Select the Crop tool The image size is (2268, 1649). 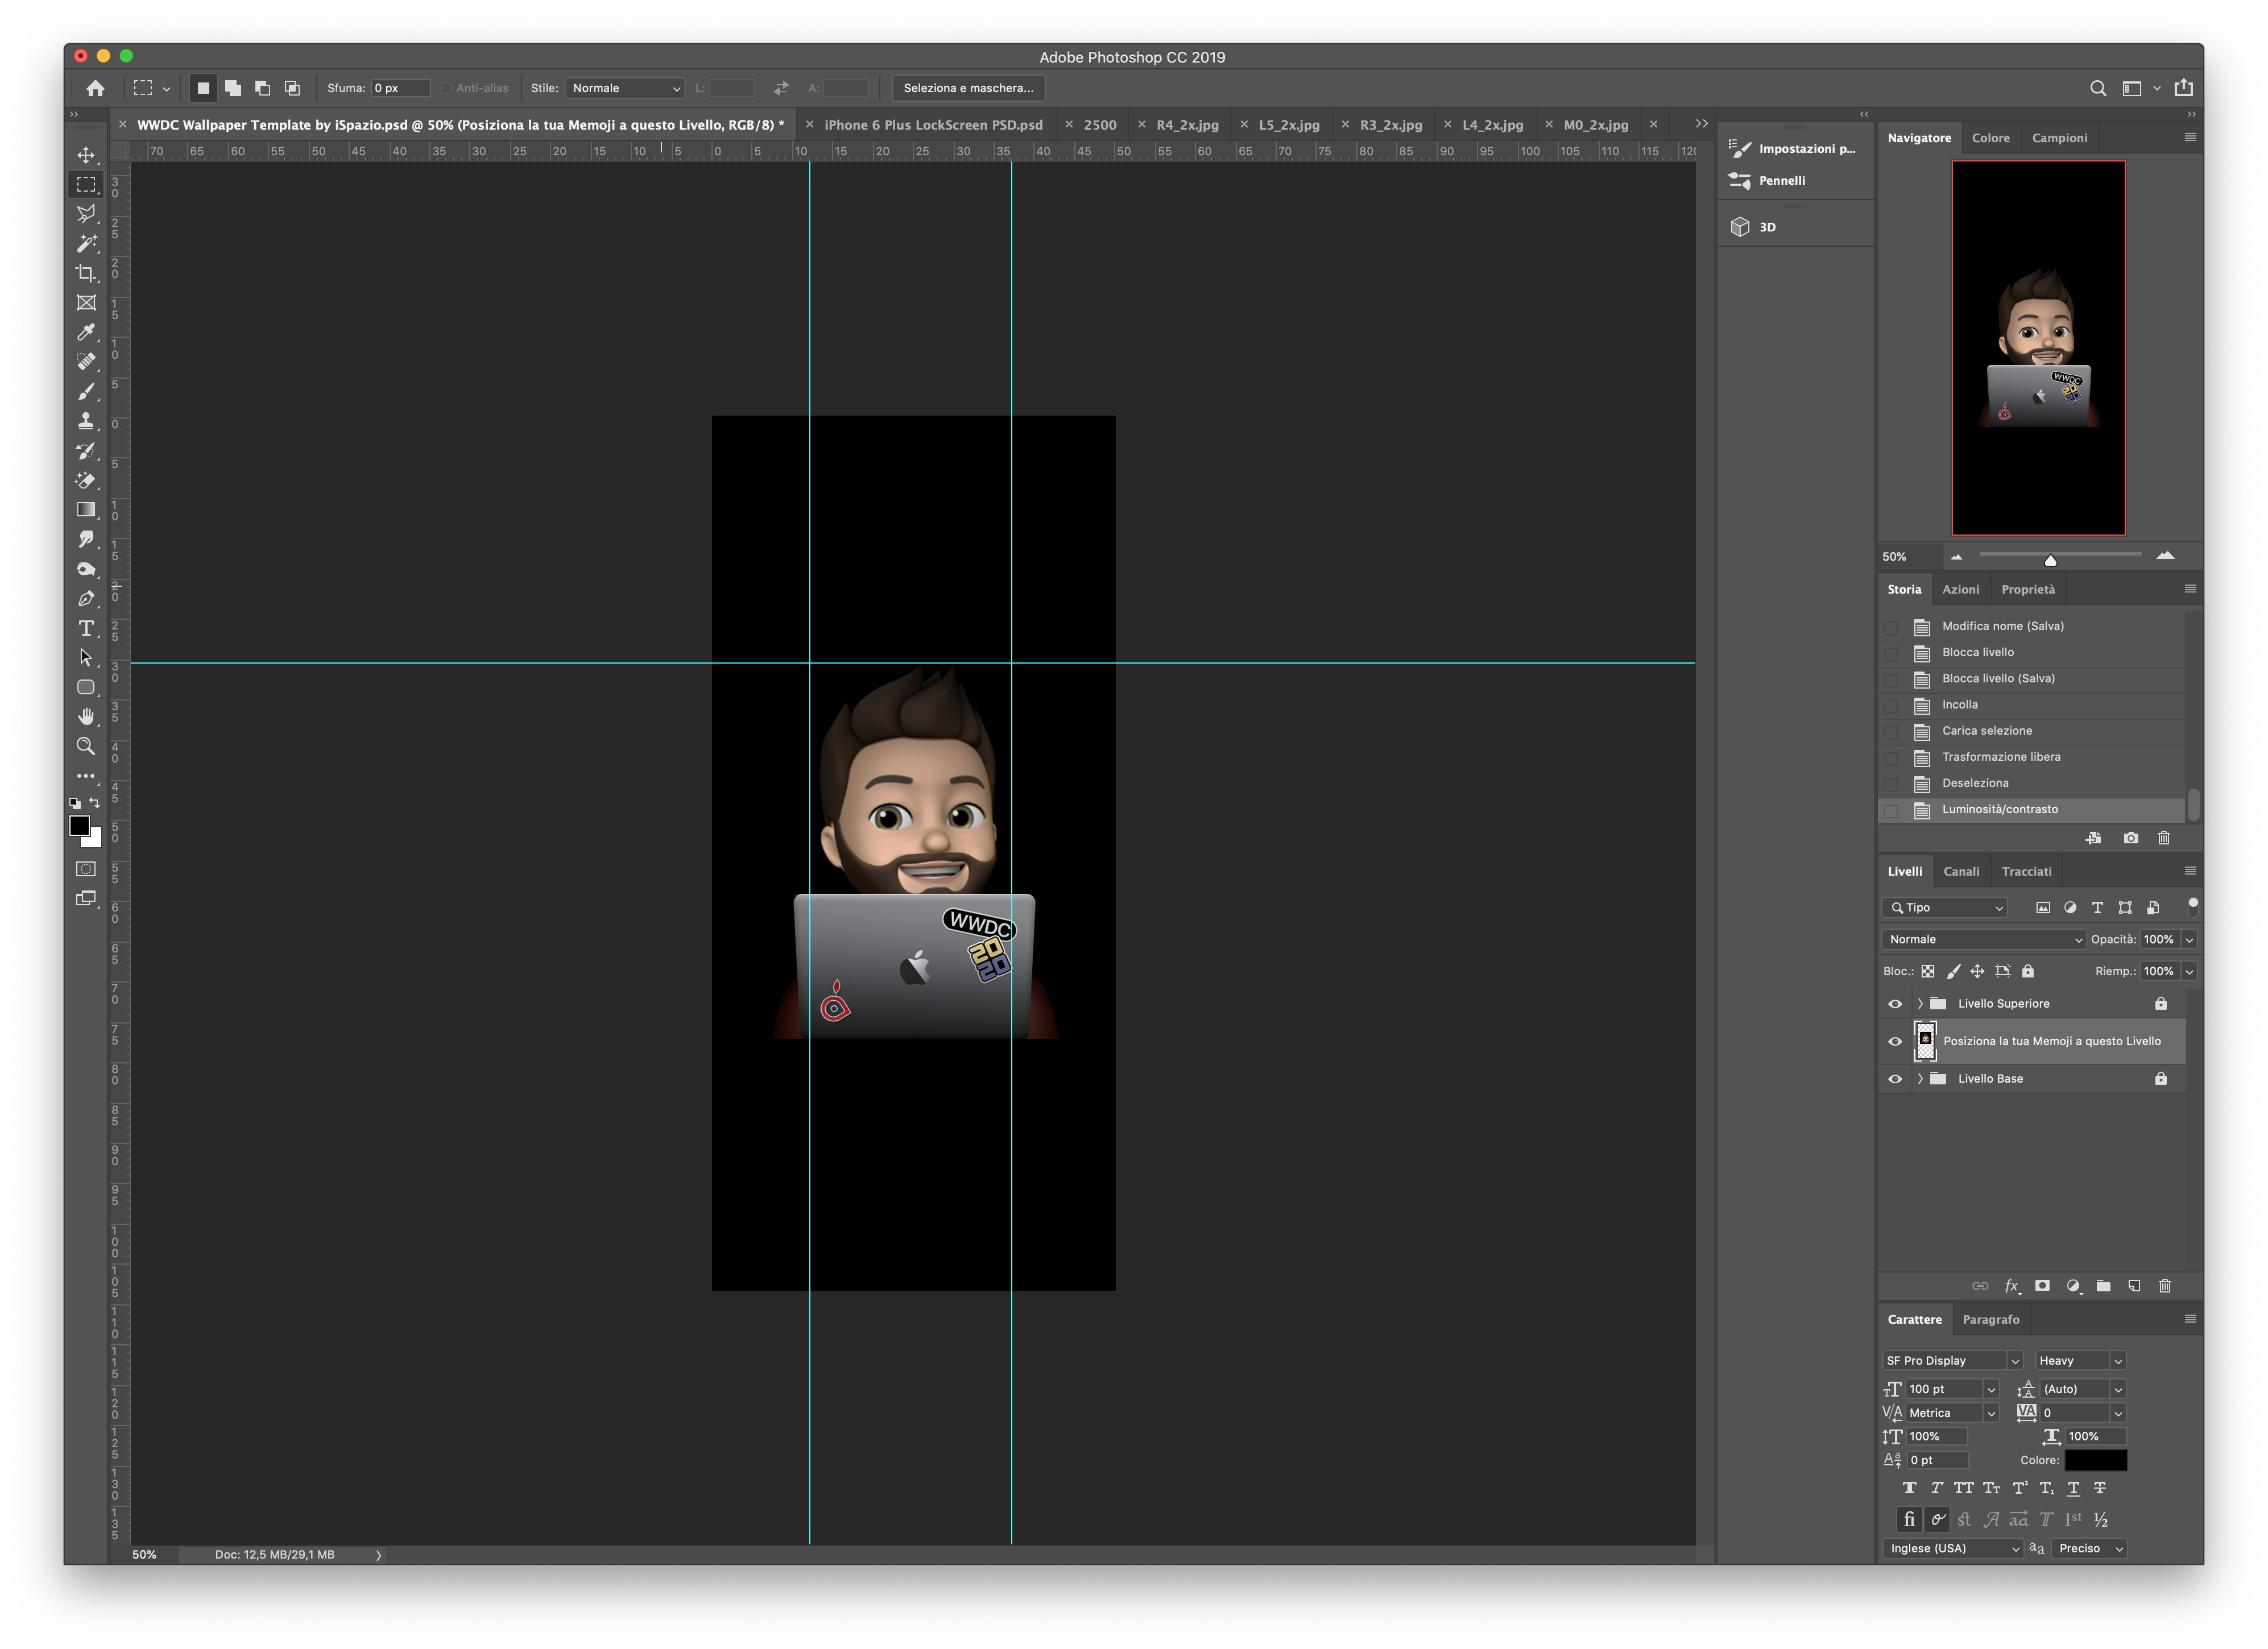87,273
